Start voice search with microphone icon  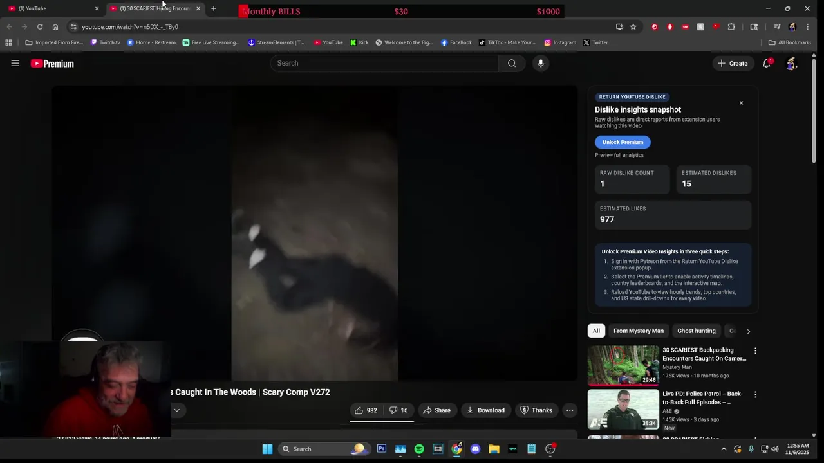[541, 63]
